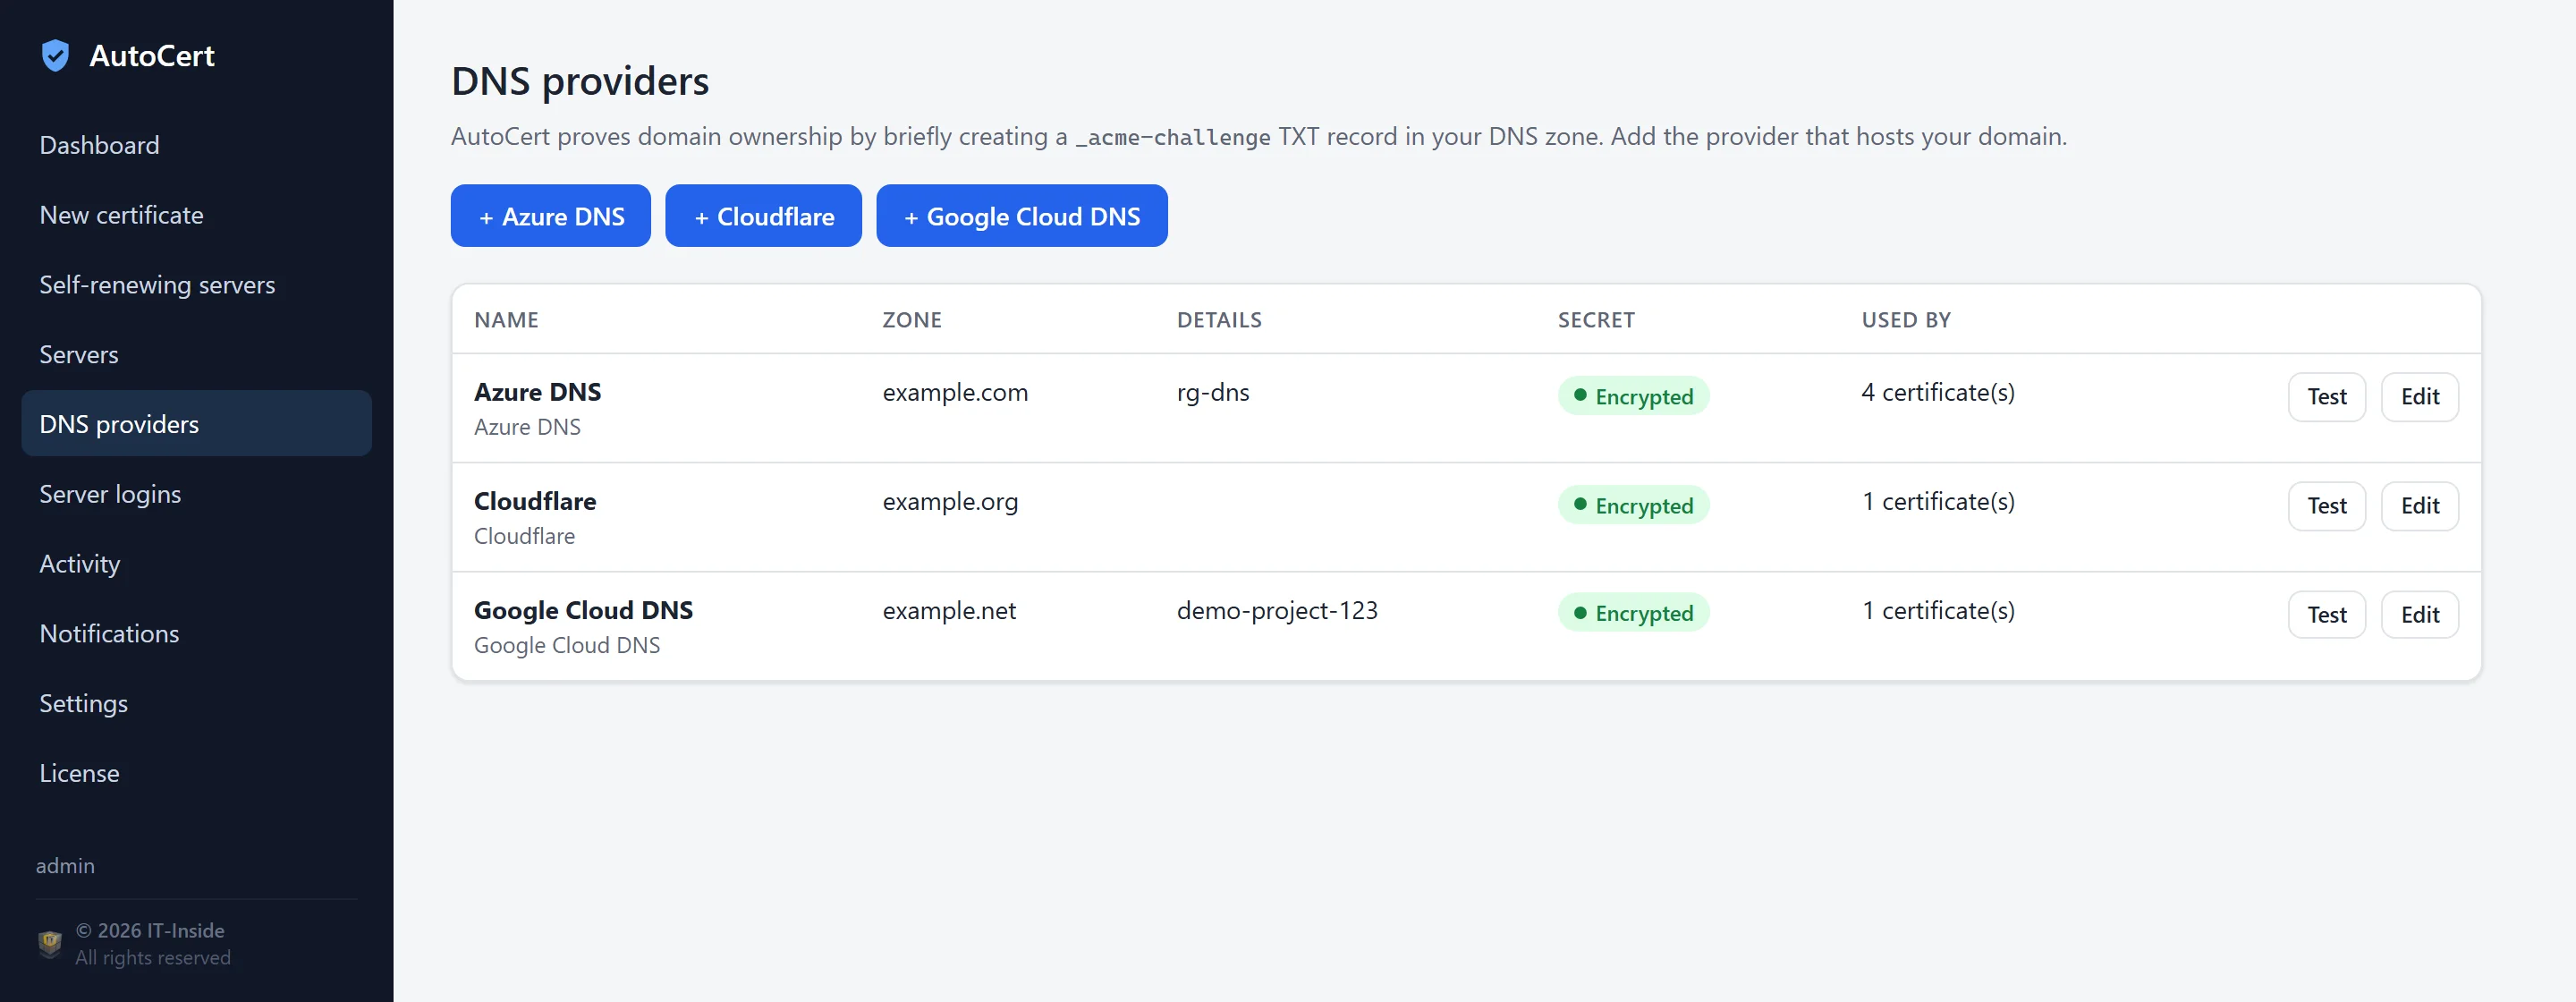Go to New certificate
This screenshot has width=2576, height=1002.
point(196,215)
